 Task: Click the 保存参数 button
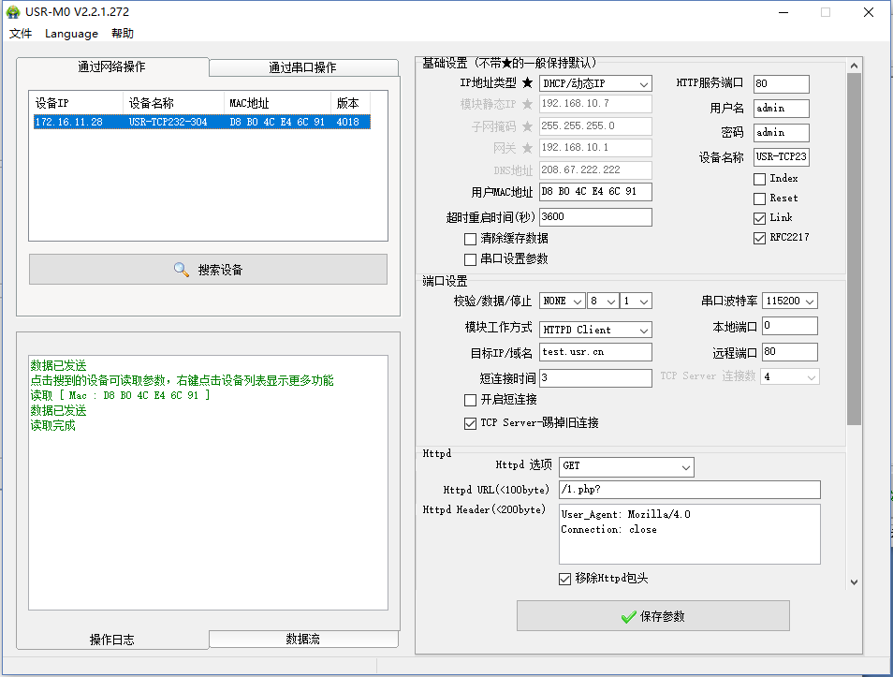(x=652, y=616)
